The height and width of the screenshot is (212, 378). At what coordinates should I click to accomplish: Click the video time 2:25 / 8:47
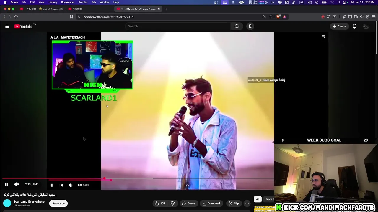pyautogui.click(x=32, y=184)
